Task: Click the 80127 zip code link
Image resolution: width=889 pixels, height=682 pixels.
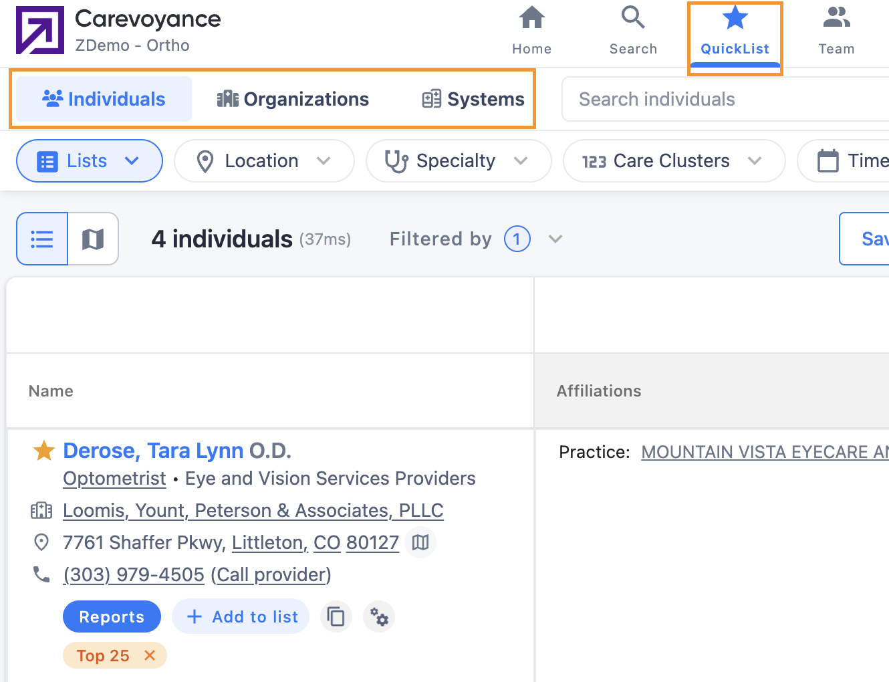Action: [x=372, y=542]
